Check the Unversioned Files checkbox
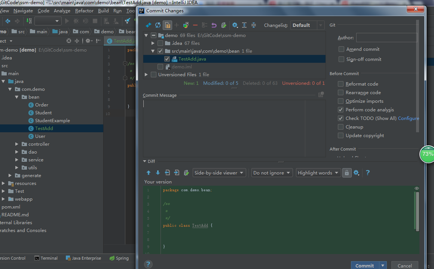 coord(154,75)
